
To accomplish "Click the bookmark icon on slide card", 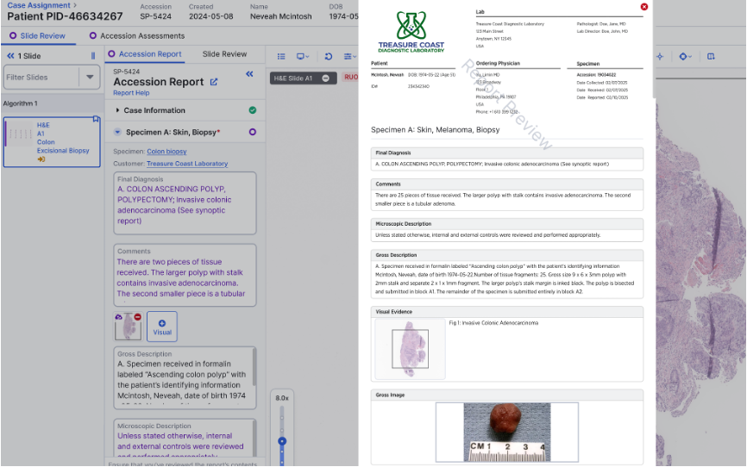I will 96,119.
